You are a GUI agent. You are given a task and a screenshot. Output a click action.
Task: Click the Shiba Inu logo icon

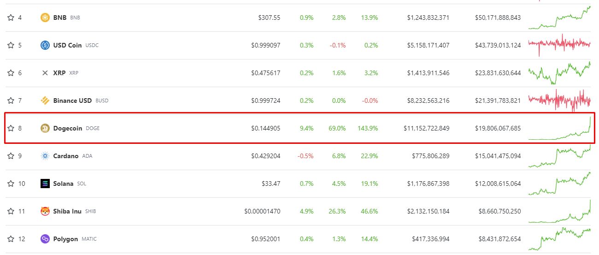[x=45, y=211]
